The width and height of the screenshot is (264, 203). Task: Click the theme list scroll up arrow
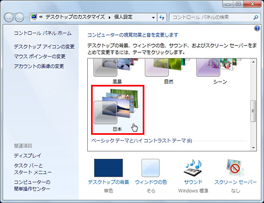[253, 62]
